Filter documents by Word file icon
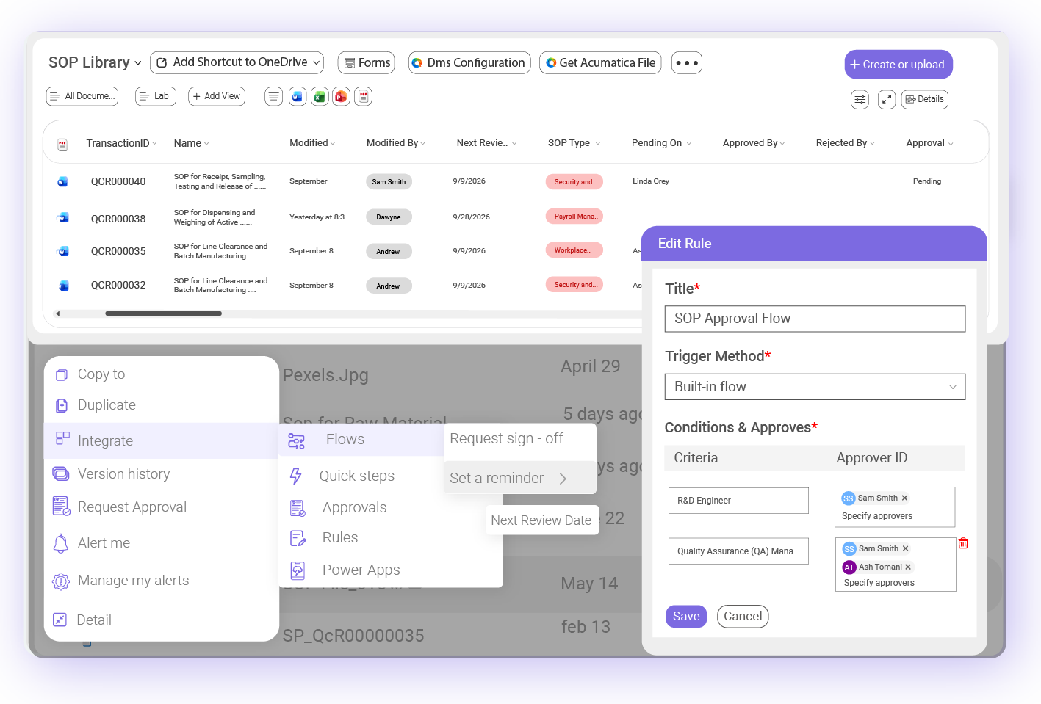1041x704 pixels. (297, 96)
